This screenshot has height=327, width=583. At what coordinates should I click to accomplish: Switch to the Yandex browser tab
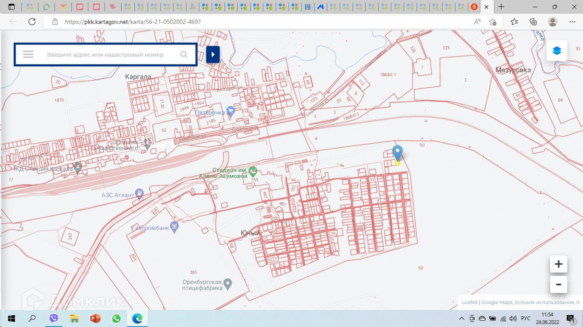click(x=474, y=7)
